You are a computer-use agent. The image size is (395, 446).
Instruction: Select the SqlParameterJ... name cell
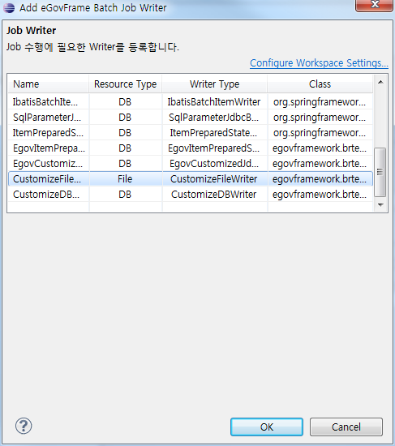(x=49, y=118)
